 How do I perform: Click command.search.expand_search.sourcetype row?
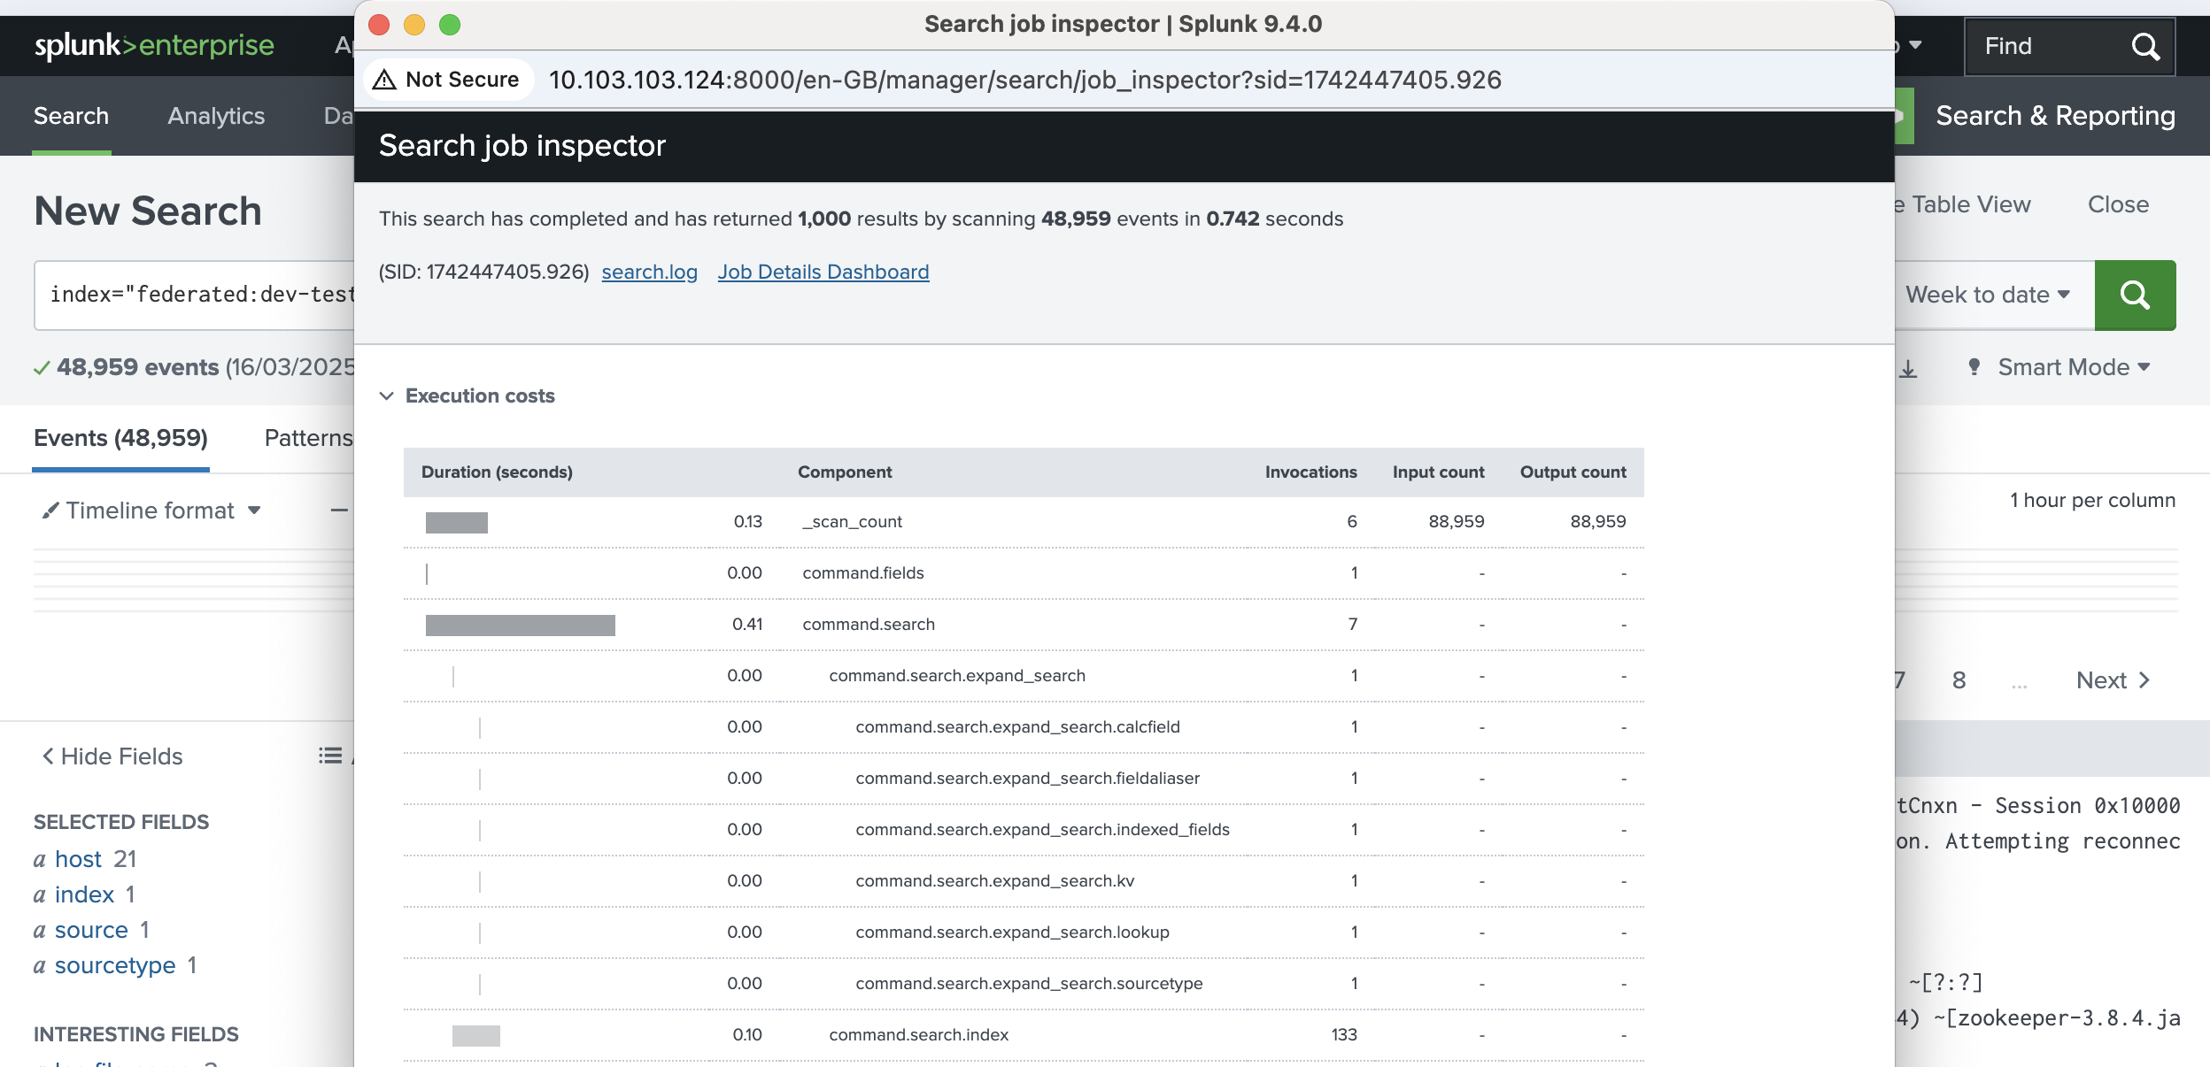pyautogui.click(x=1024, y=984)
